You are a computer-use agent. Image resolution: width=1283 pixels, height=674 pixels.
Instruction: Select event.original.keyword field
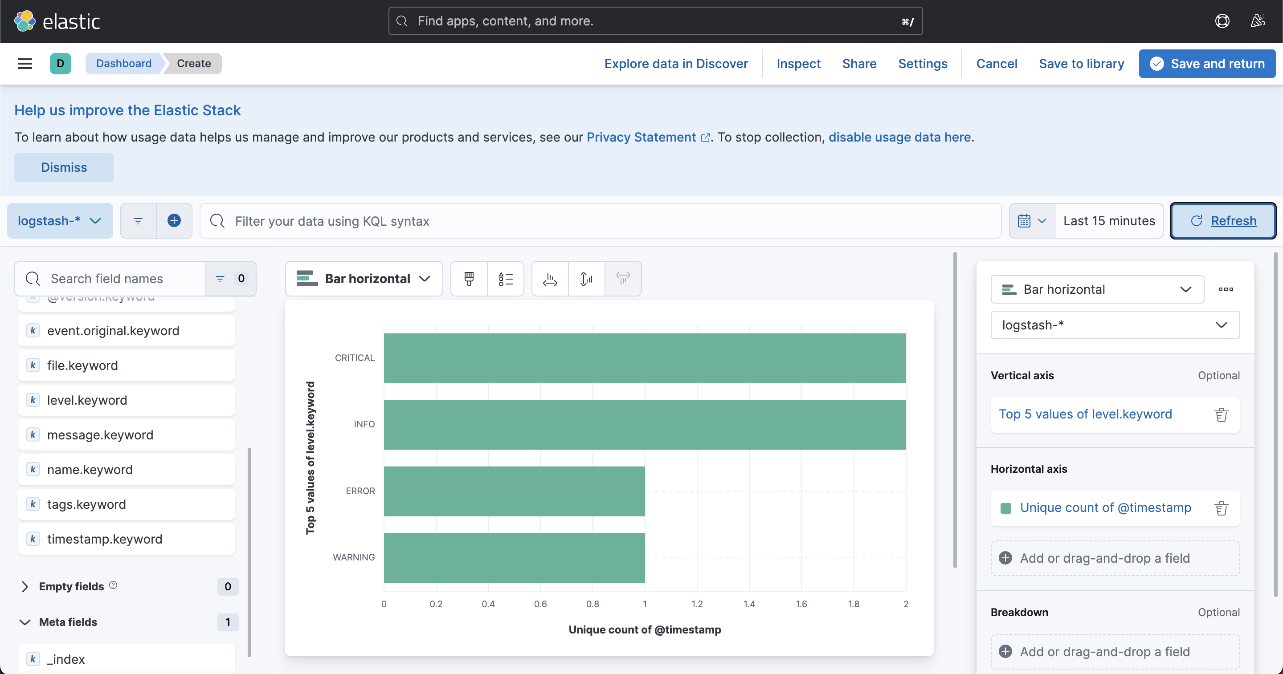[126, 330]
